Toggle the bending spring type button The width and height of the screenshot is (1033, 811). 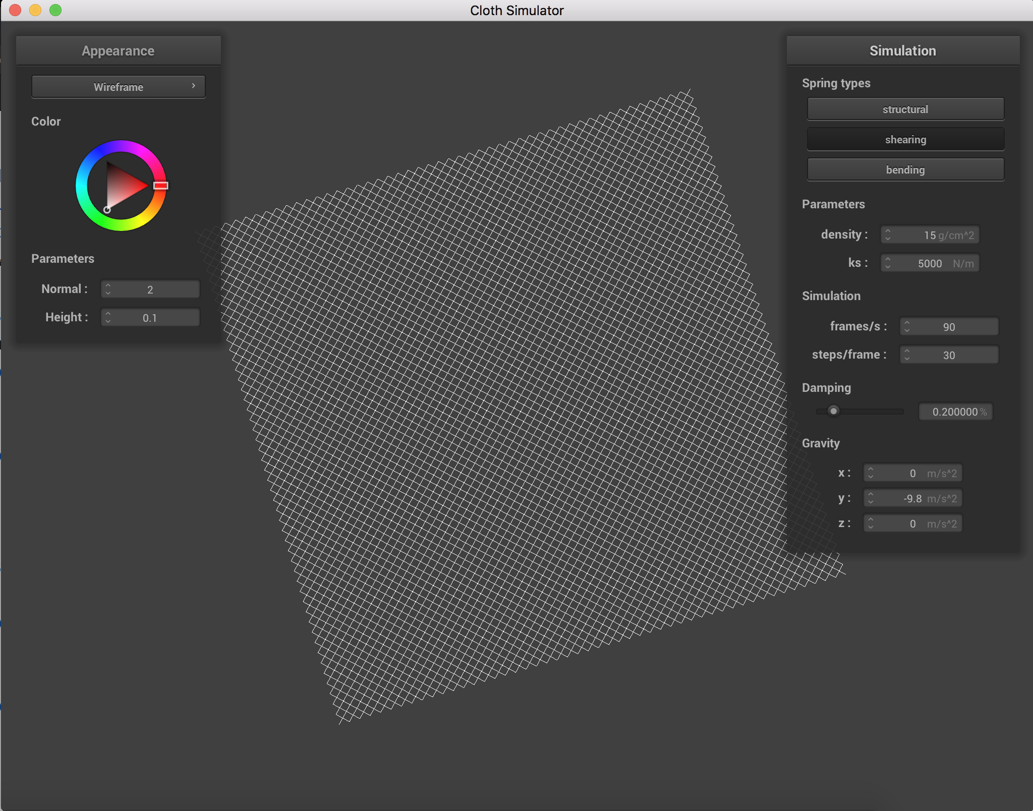[905, 170]
